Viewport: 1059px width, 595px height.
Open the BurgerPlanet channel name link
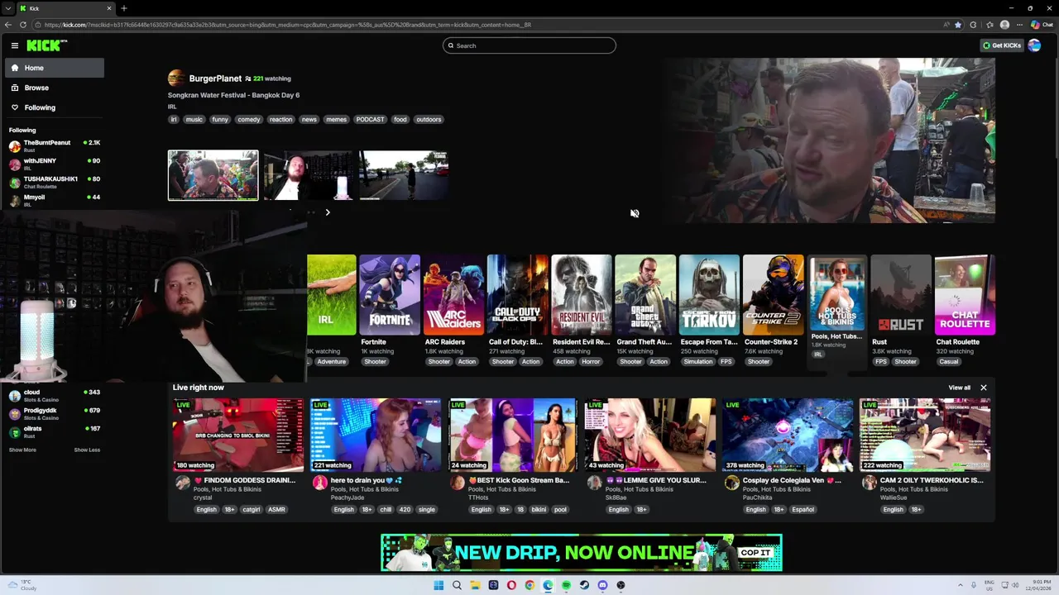point(215,79)
